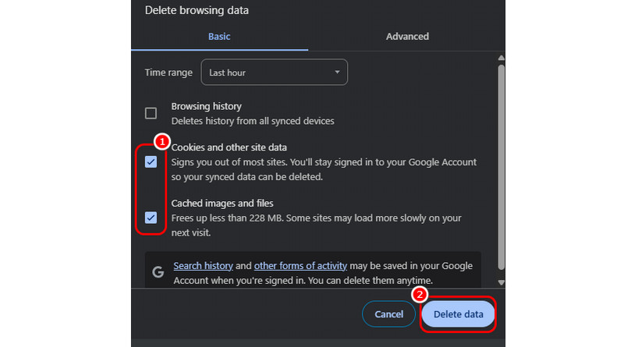Screen dimensions: 624x347
Task: Click the Cancel button
Action: 388,314
